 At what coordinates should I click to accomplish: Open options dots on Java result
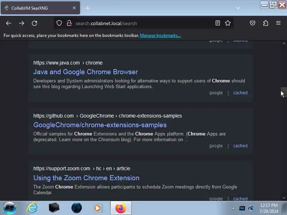point(228,93)
